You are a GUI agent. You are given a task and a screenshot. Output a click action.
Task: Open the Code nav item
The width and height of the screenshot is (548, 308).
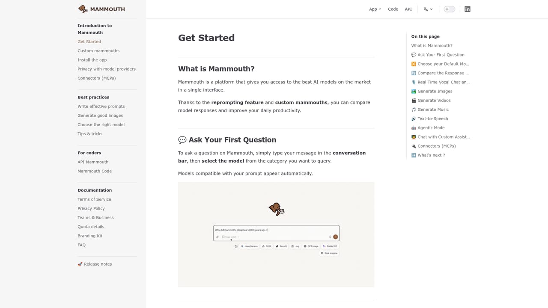pyautogui.click(x=393, y=9)
